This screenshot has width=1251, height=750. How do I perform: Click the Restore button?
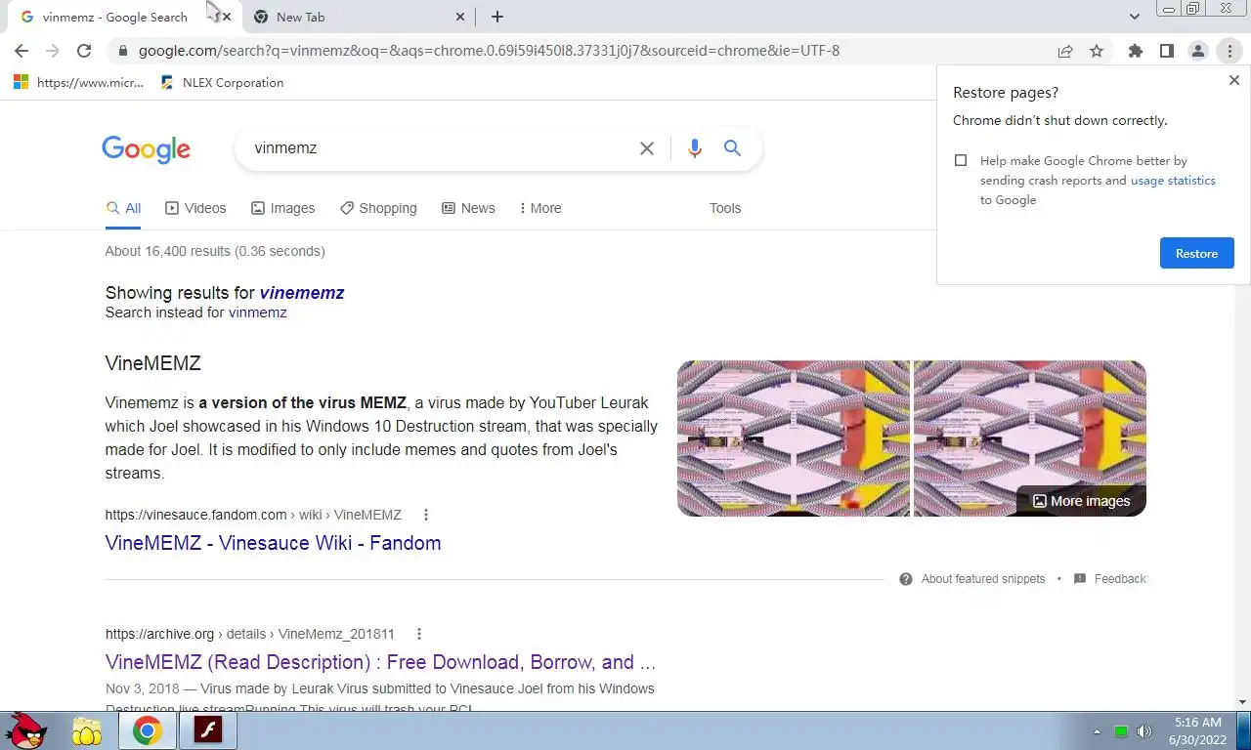click(1196, 253)
